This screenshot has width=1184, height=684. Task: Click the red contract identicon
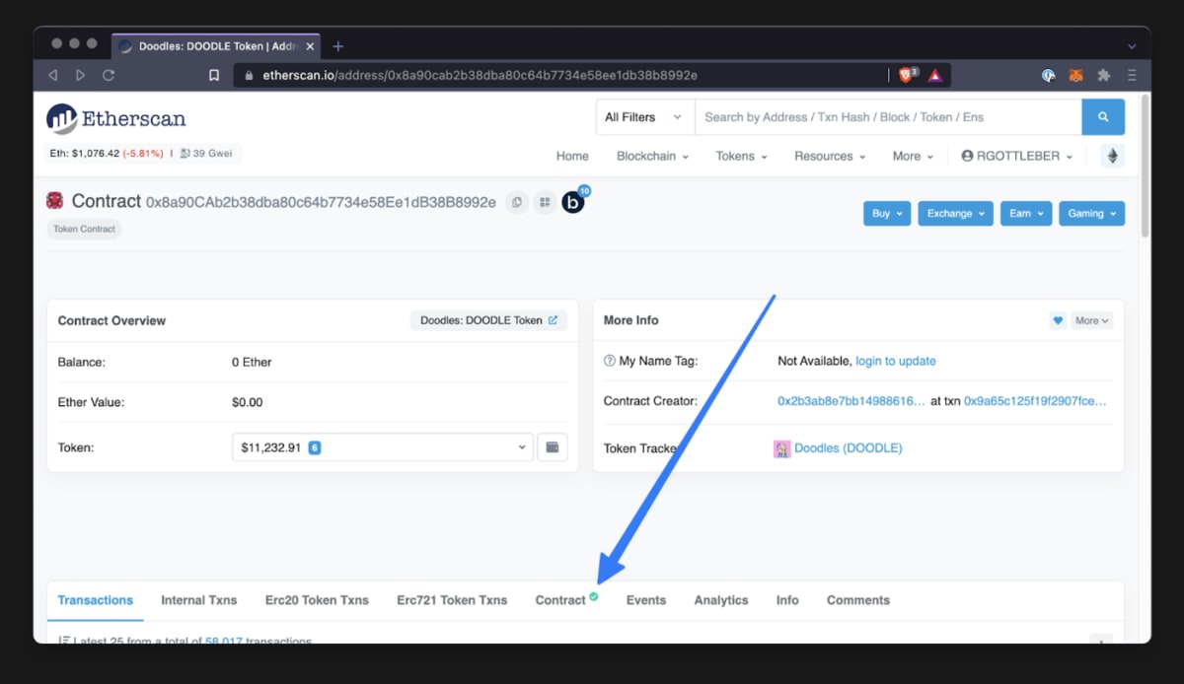point(55,201)
